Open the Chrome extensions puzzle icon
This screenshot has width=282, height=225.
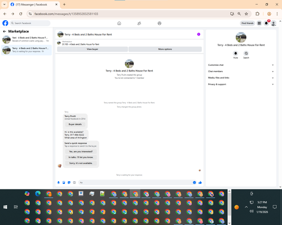(x=257, y=13)
